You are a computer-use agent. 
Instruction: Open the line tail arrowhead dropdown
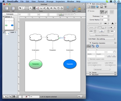[92, 28]
